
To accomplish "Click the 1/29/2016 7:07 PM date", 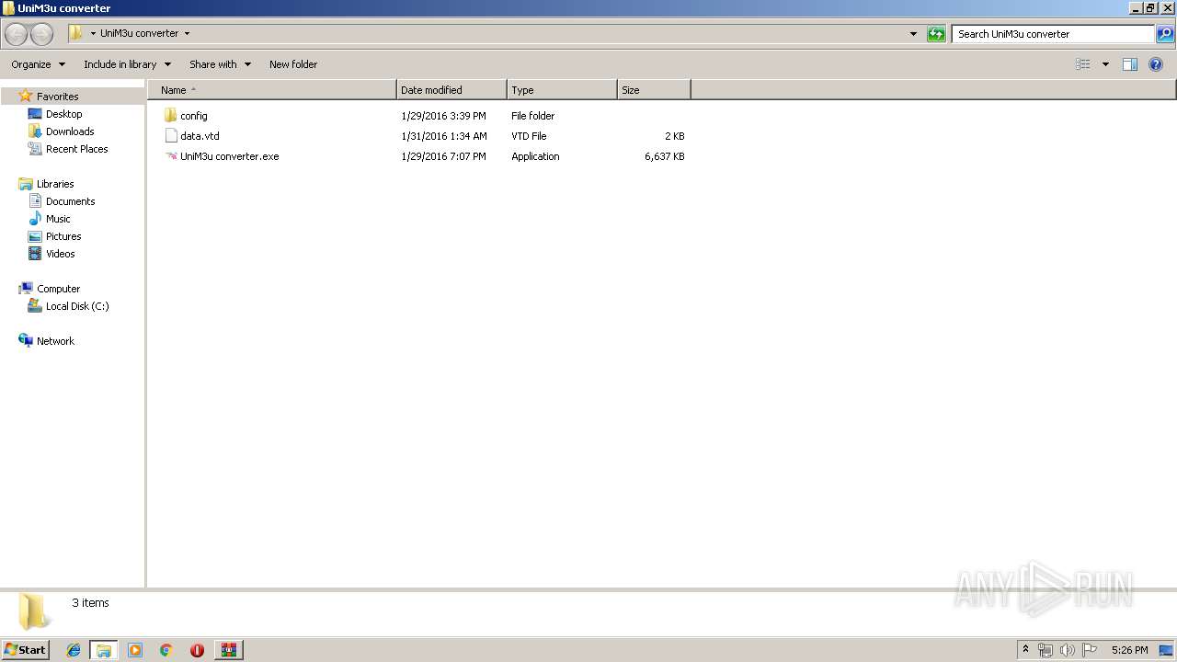I will [x=443, y=156].
